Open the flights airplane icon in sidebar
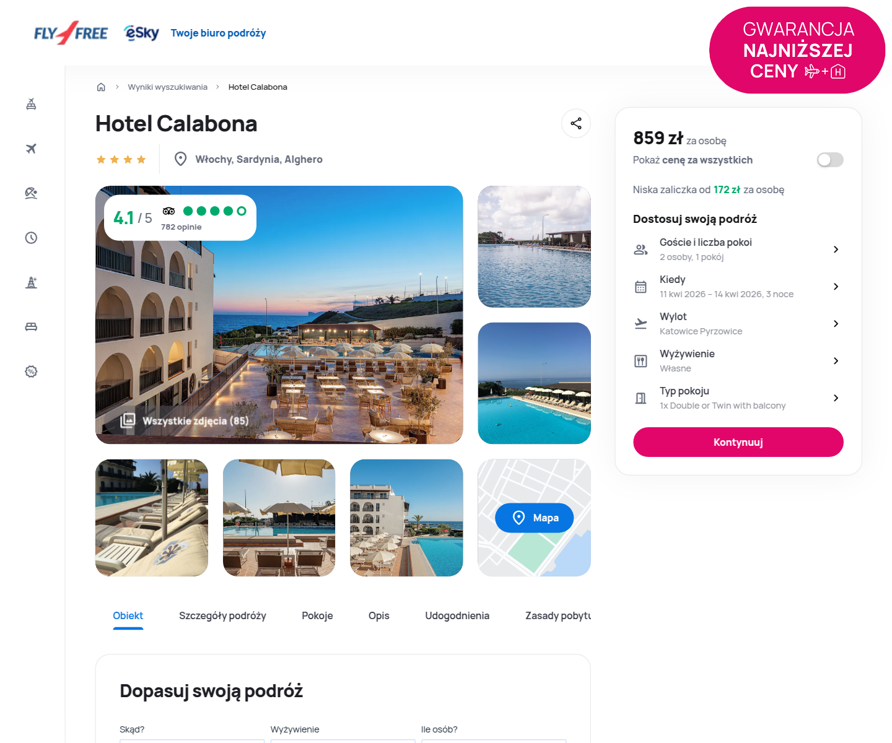This screenshot has height=743, width=892. pos(31,149)
